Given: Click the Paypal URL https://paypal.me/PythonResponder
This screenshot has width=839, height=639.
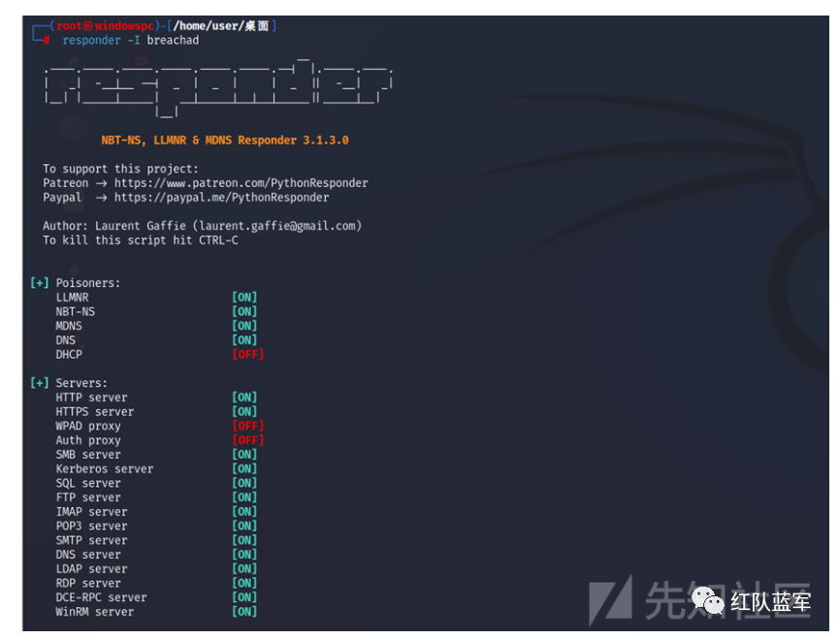Looking at the screenshot, I should (x=221, y=198).
